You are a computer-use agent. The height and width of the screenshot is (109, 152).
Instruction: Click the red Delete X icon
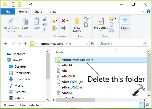(x=63, y=21)
